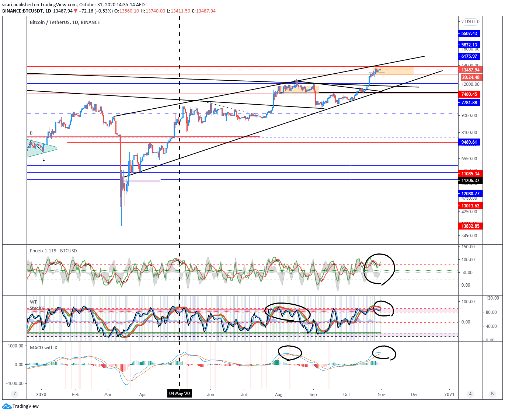Screen dimensions: 505x413
Task: Click the current price label 13487.94
Action: click(x=470, y=70)
